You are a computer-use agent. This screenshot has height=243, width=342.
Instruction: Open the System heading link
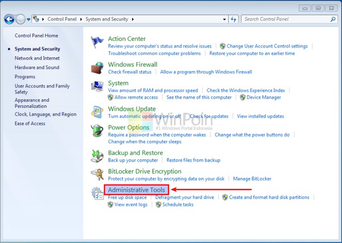tap(118, 83)
